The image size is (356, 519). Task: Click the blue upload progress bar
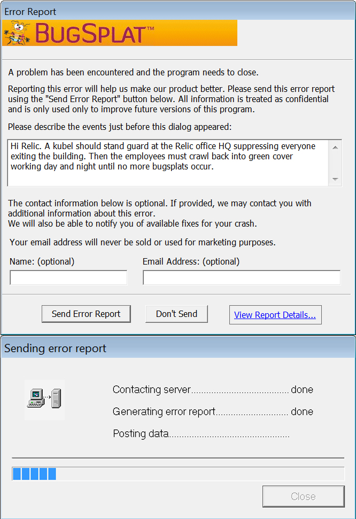point(178,474)
